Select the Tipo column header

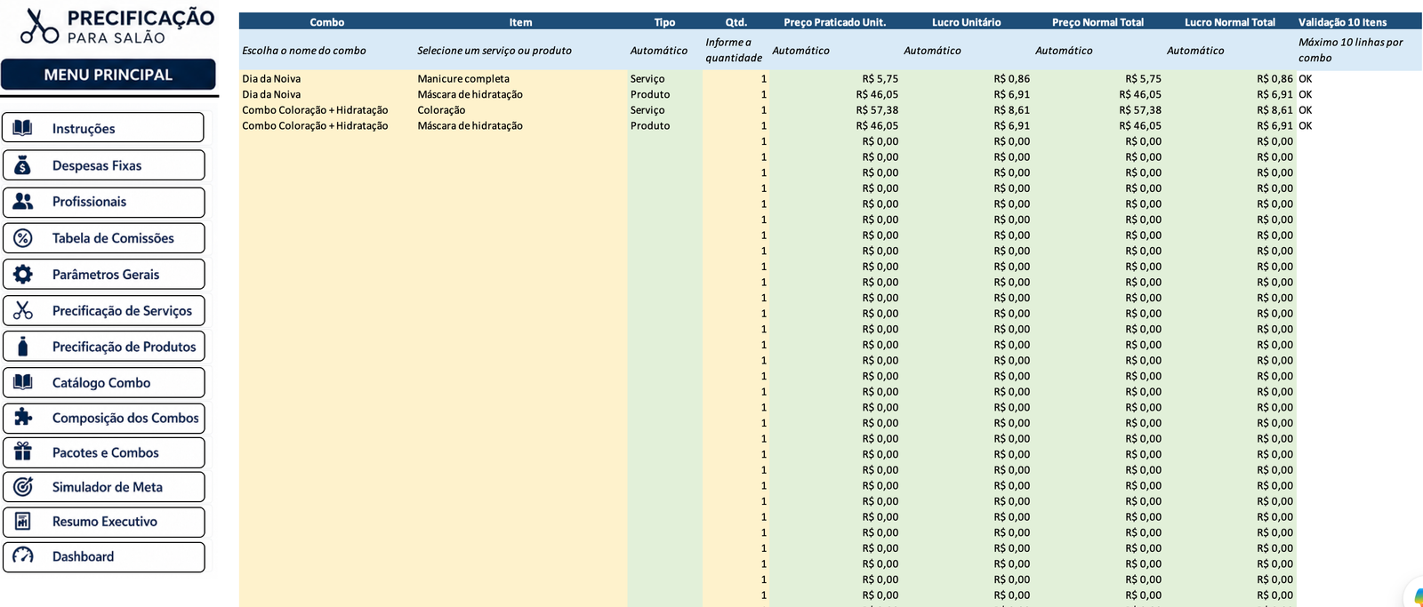[x=665, y=22]
